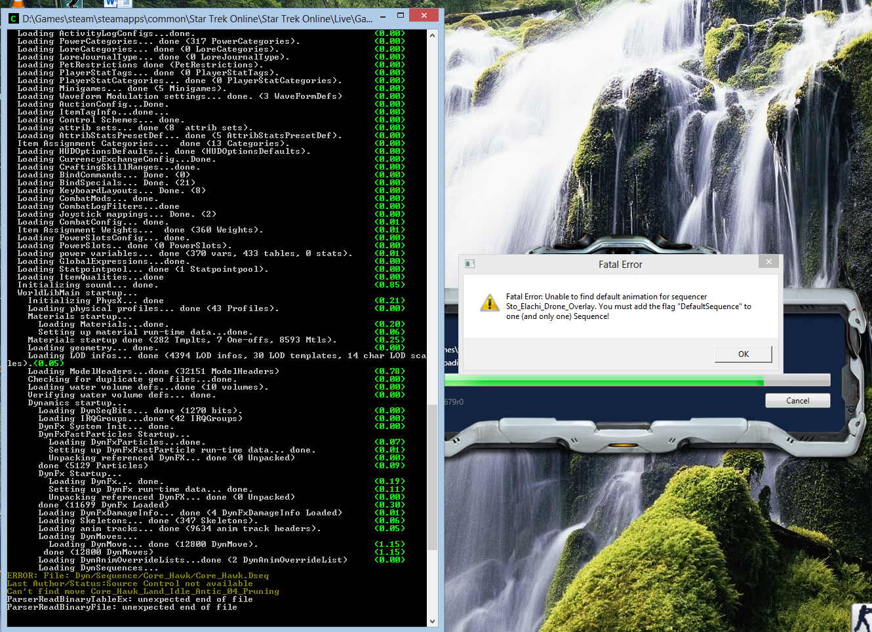Open the Counter-Strike desktop shortcut icon
The image size is (872, 632).
click(862, 618)
